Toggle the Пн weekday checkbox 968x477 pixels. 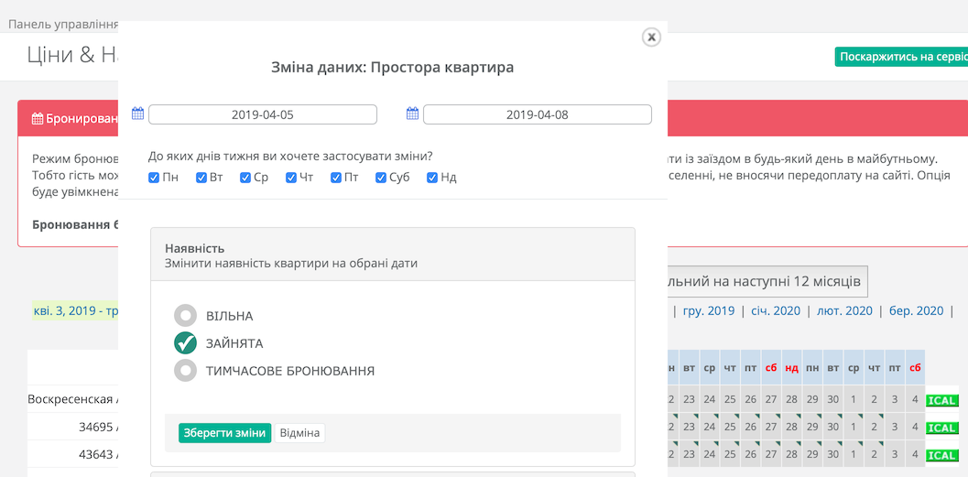coord(154,178)
